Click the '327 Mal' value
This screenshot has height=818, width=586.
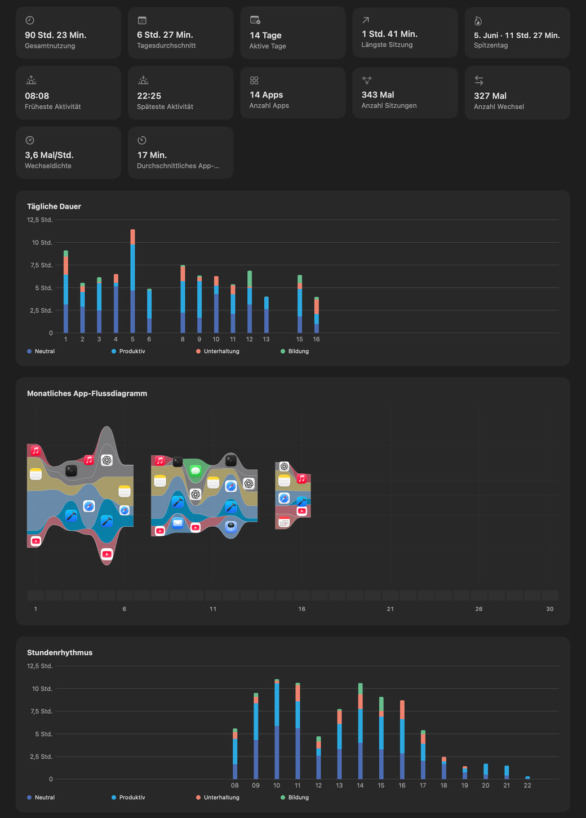tap(490, 96)
